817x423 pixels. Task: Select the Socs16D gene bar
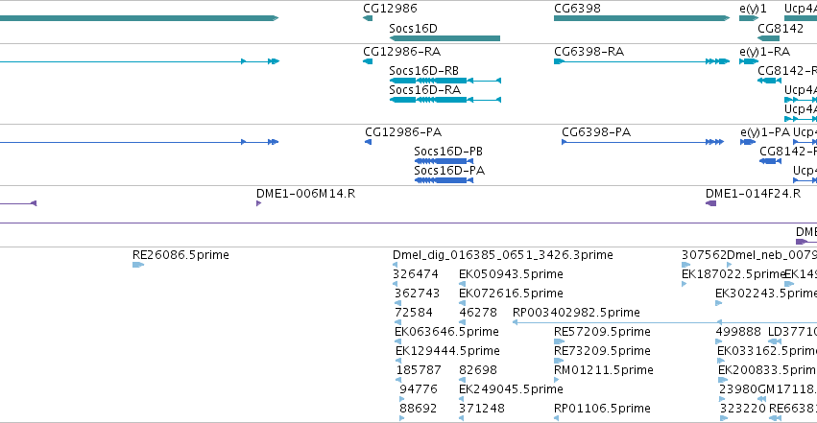(445, 38)
